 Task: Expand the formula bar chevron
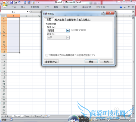coord(133,11)
